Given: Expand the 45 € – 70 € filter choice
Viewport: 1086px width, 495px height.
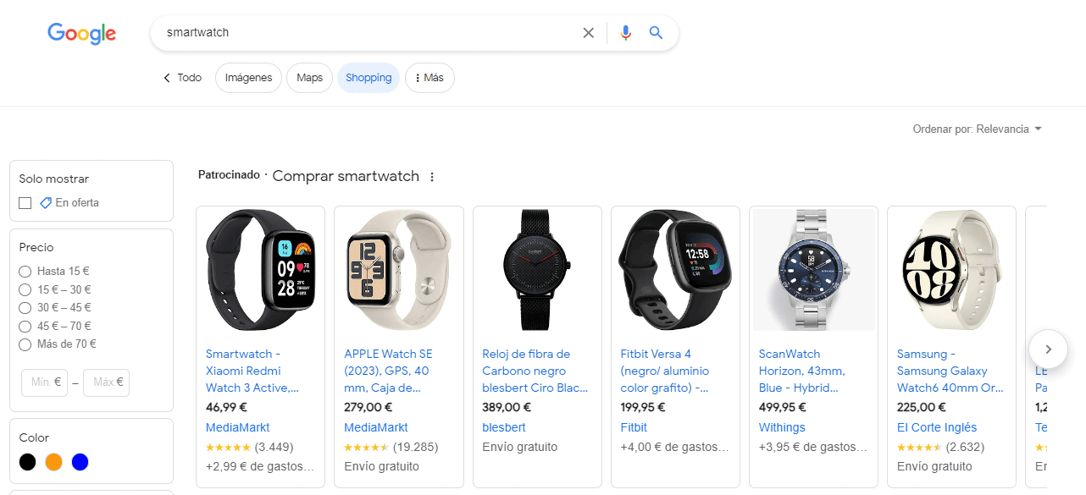Looking at the screenshot, I should pyautogui.click(x=25, y=326).
